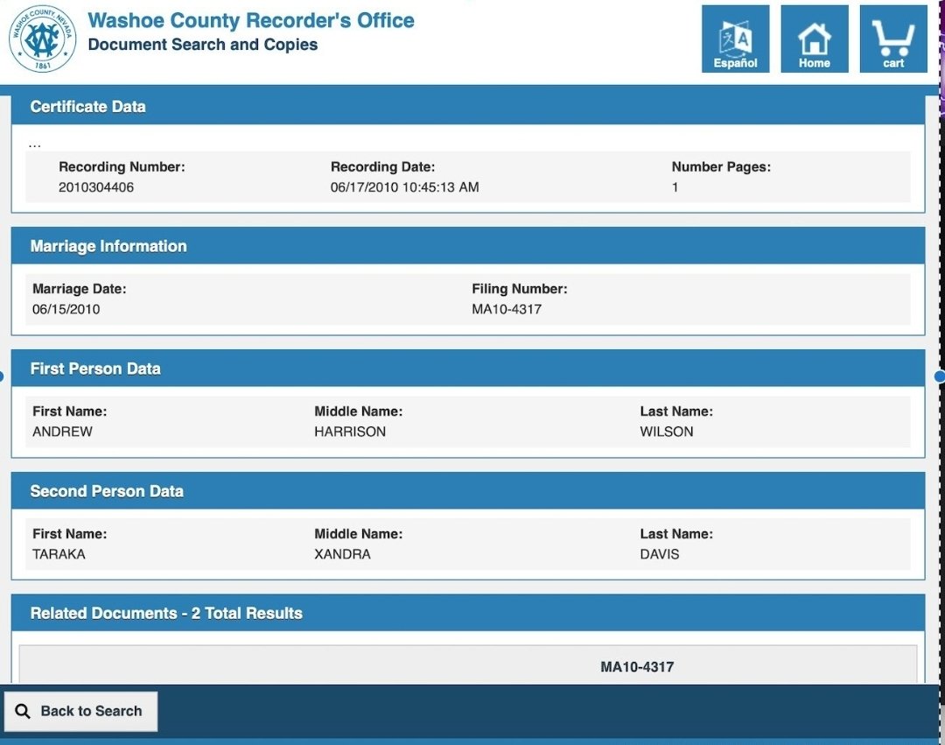Click the Marriage Date label
This screenshot has height=745, width=945.
click(x=79, y=289)
